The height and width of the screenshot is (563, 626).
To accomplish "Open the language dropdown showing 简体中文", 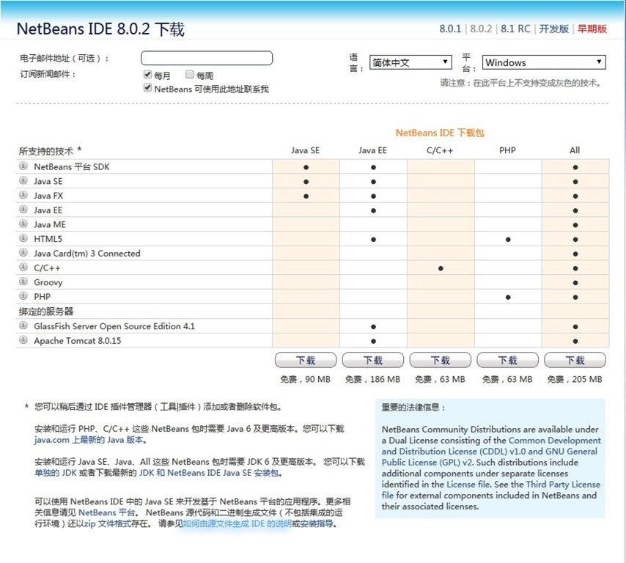I will 410,62.
